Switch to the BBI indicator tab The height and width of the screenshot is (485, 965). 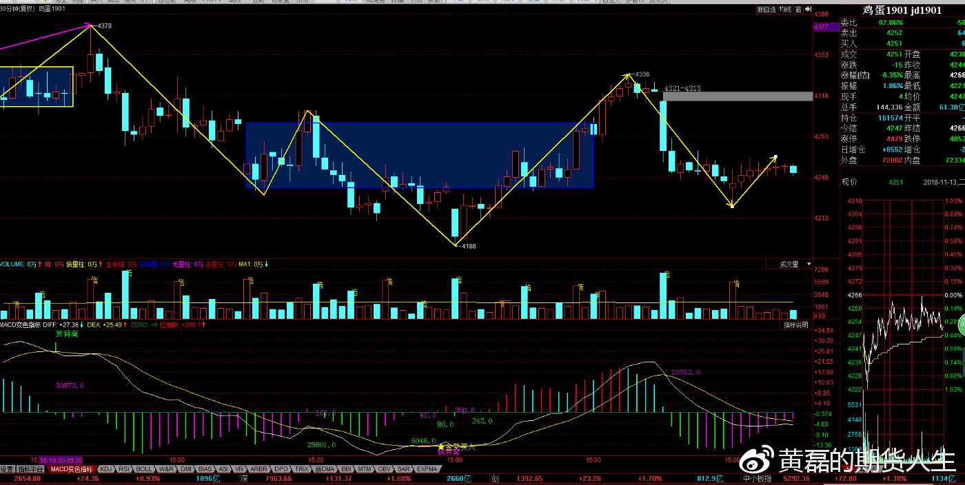coord(347,469)
